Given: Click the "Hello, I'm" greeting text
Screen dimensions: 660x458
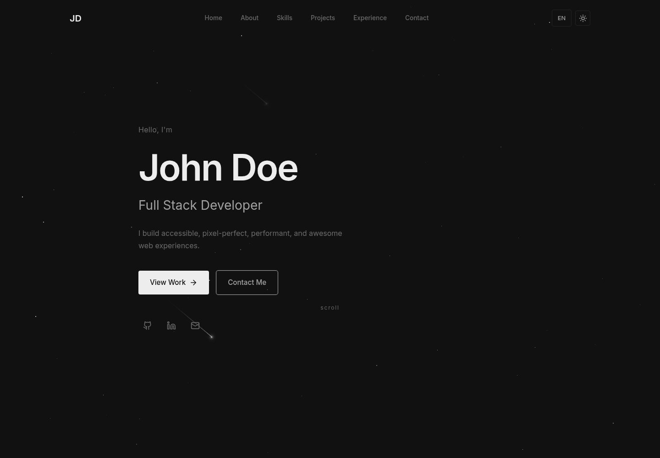Looking at the screenshot, I should pyautogui.click(x=155, y=130).
